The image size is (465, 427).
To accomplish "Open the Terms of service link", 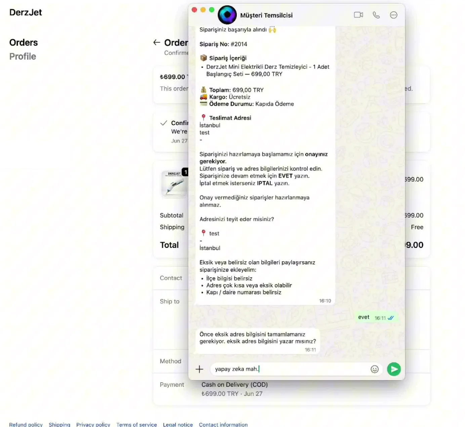I will coord(136,424).
